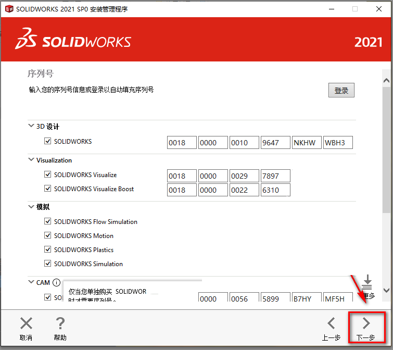Viewport: 393px width, 350px height.
Task: Toggle the checkbox under CAM section
Action: click(47, 297)
